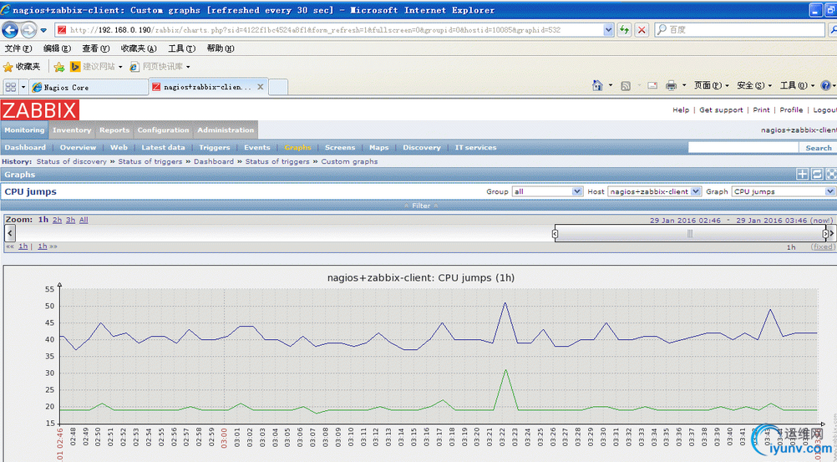The height and width of the screenshot is (462, 837).
Task: Click left edge handle of time slider
Action: tap(555, 233)
